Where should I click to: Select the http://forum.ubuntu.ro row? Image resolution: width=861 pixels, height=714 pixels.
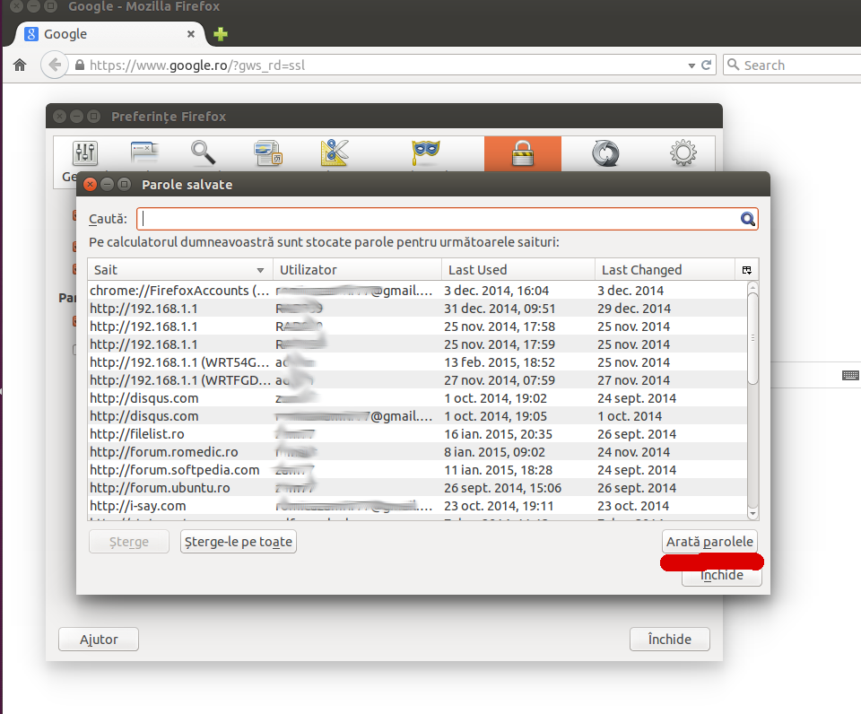417,488
